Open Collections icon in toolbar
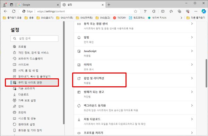The height and width of the screenshot is (136, 208). click(179, 11)
